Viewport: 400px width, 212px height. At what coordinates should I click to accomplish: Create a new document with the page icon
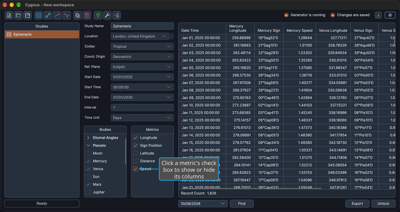point(9,15)
